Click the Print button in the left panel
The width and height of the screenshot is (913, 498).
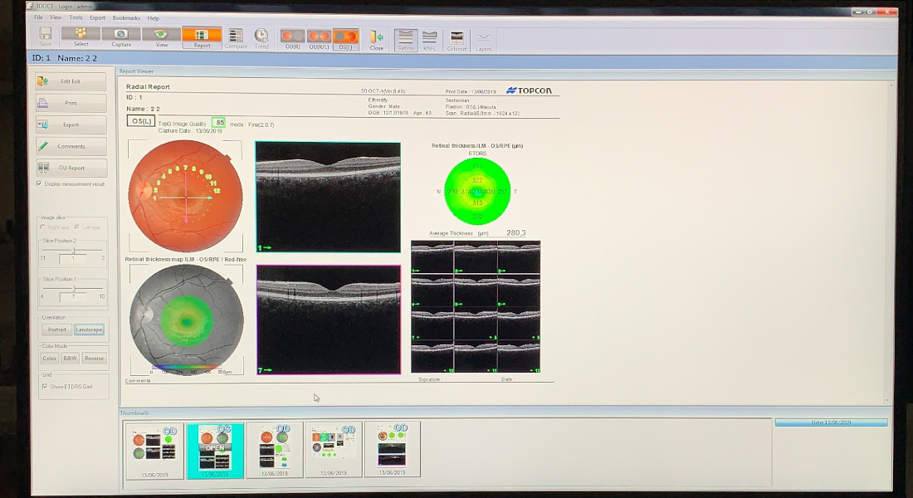(71, 103)
